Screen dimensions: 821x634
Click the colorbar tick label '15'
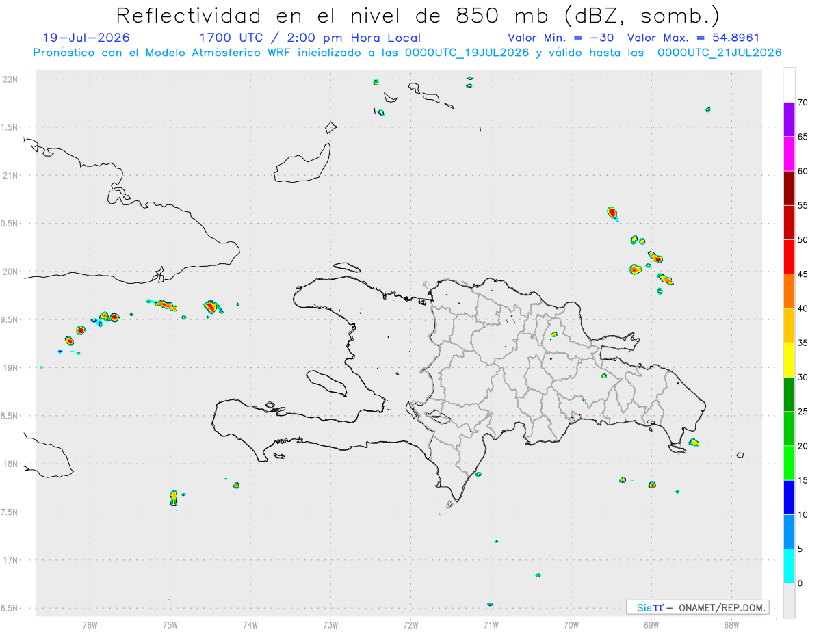pos(803,480)
